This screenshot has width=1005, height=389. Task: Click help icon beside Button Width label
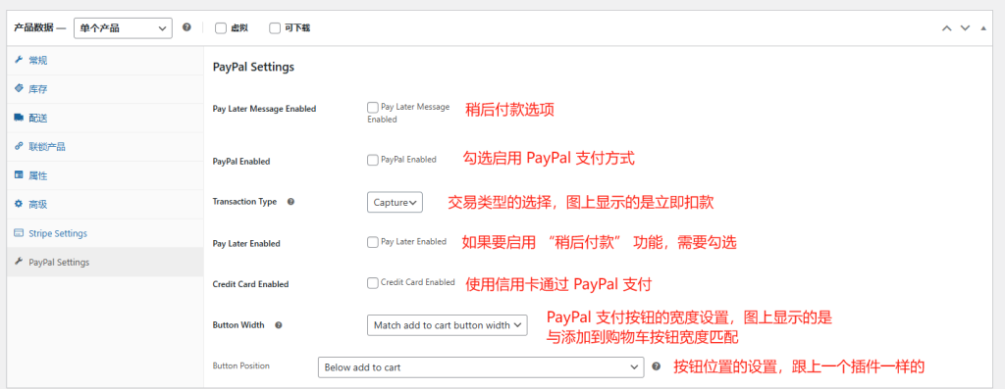(278, 325)
